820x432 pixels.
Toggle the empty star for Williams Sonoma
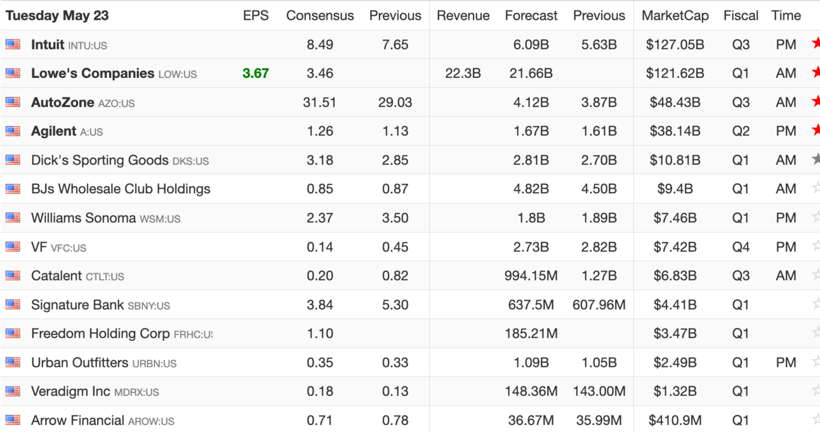pyautogui.click(x=816, y=217)
